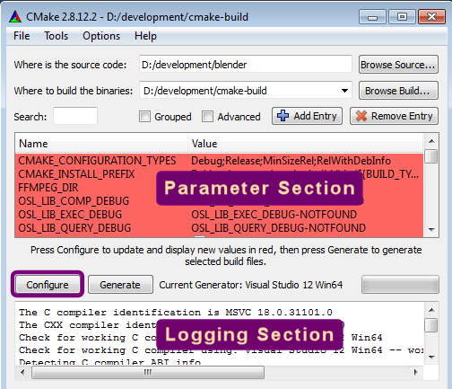The width and height of the screenshot is (452, 389).
Task: Select the OSL_LIB_QUERY_DEBUG entry
Action: [74, 228]
